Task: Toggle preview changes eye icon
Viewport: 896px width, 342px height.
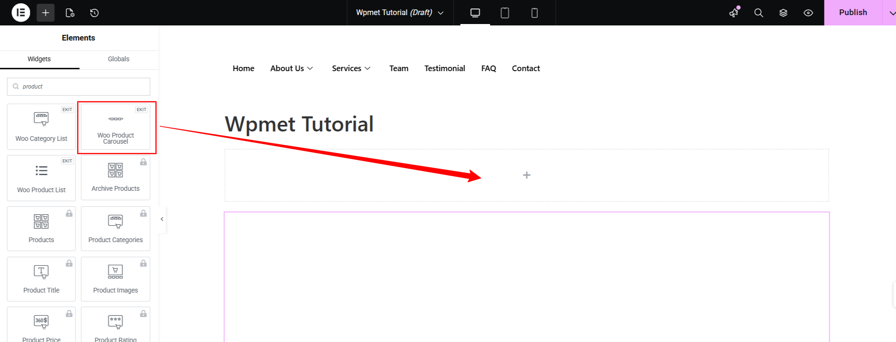Action: coord(808,13)
